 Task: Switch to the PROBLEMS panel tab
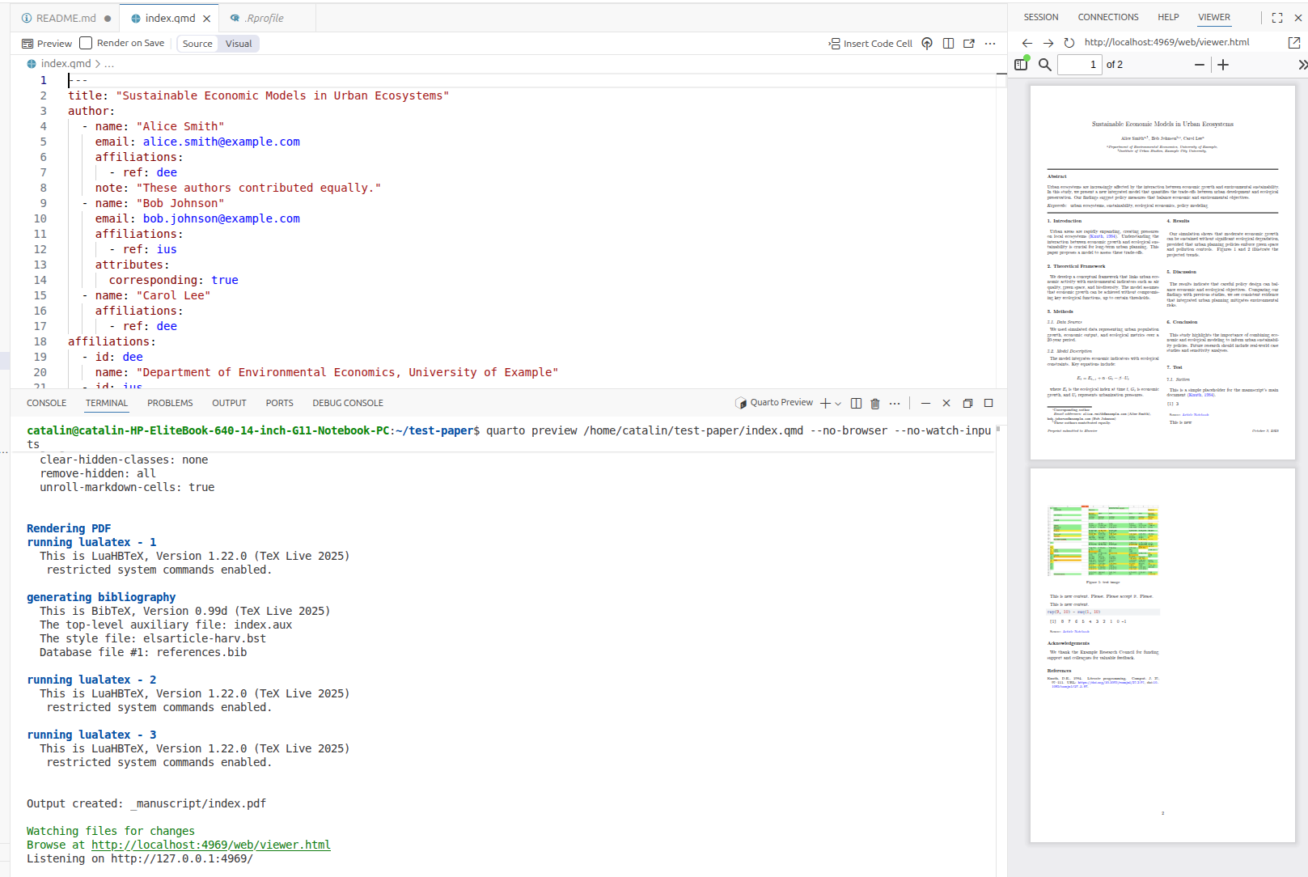[170, 403]
